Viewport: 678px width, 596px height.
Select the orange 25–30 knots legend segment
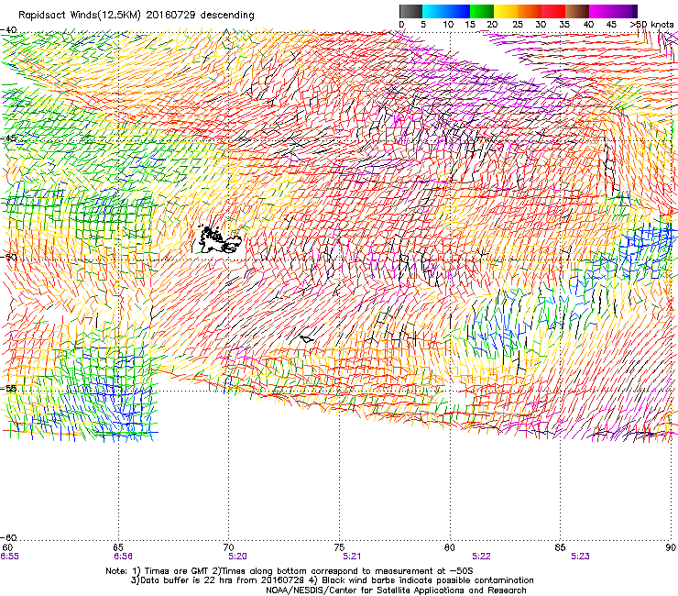(x=530, y=11)
